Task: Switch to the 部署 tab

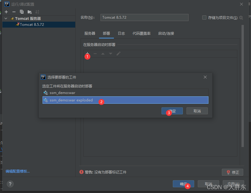Action: (106, 34)
